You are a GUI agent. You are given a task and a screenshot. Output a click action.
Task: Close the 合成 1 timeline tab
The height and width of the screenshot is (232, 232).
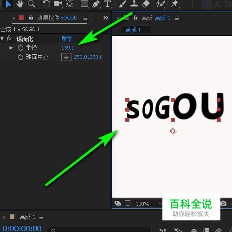(x=4, y=218)
